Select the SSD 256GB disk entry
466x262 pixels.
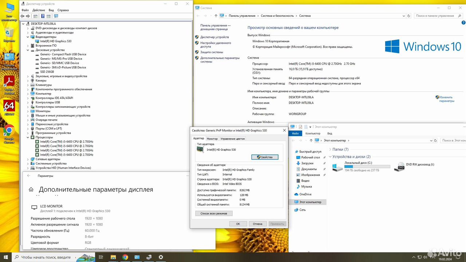pos(47,72)
